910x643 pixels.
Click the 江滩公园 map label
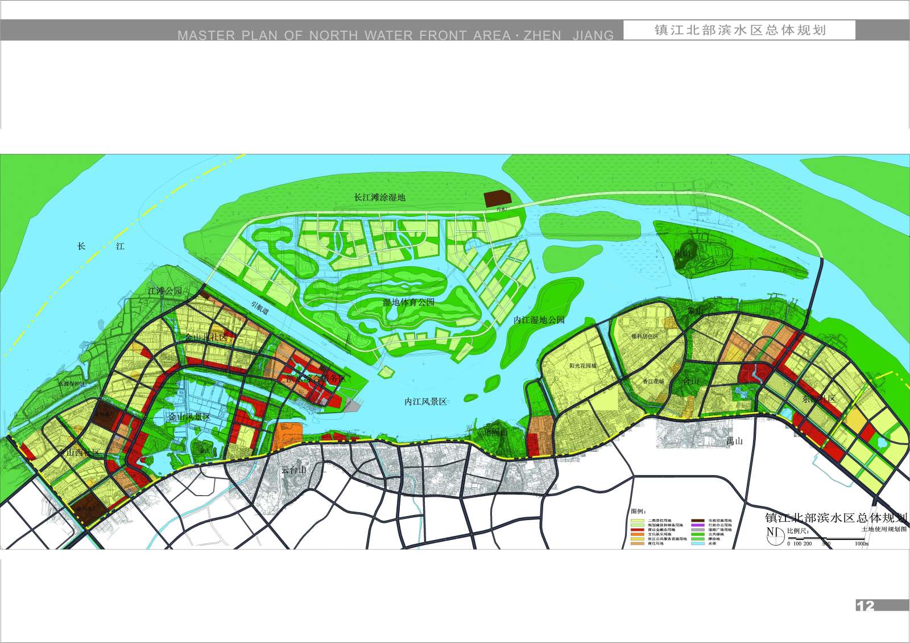(x=166, y=291)
